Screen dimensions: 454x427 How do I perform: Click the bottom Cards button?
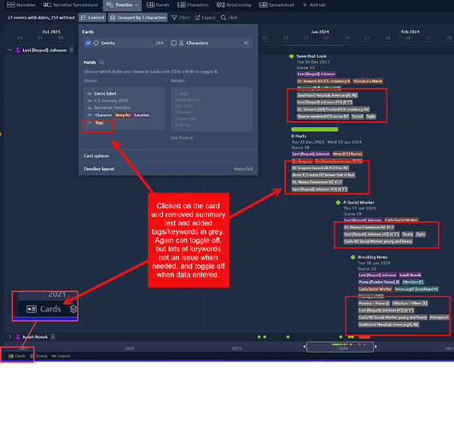(17, 356)
